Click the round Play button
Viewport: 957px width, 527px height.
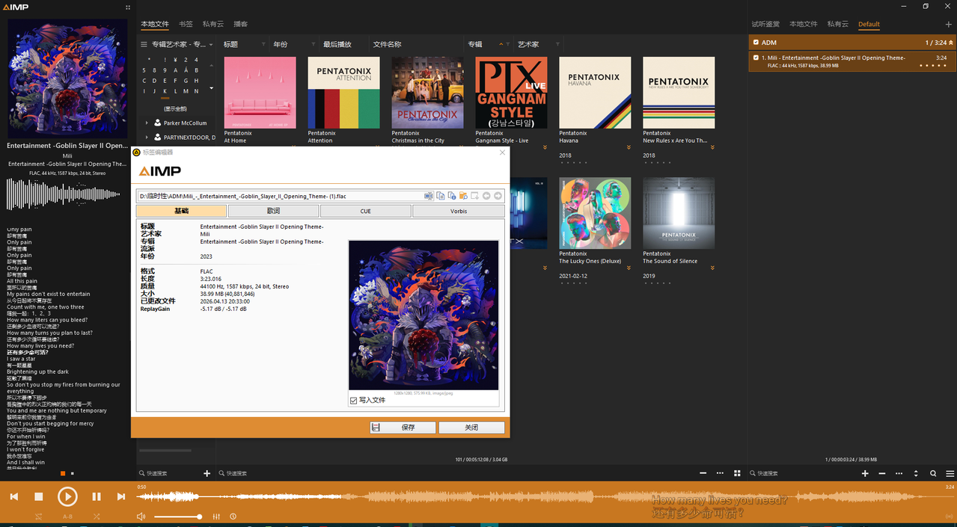coord(67,496)
